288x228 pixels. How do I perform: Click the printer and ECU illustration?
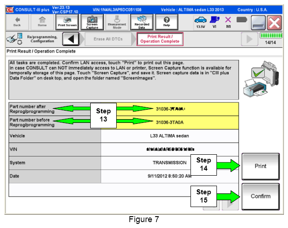tap(261, 79)
